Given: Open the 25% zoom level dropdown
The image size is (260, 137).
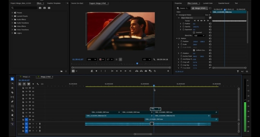Looking at the screenshot, I should click(x=92, y=60).
